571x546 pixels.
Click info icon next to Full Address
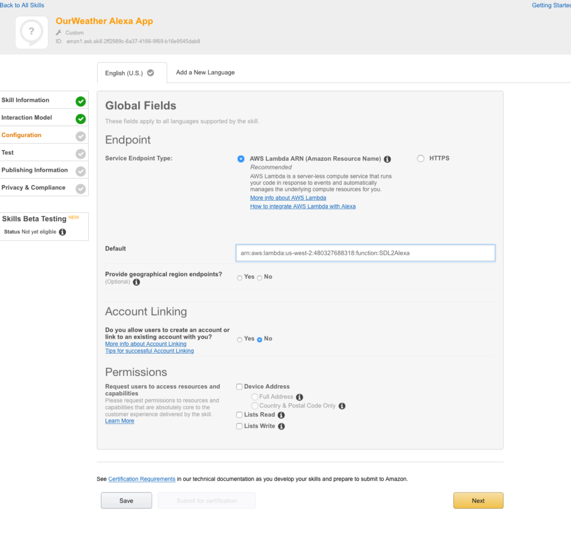[x=299, y=397]
